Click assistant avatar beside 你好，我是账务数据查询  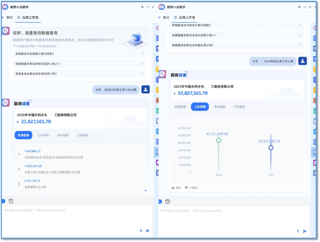point(6,31)
